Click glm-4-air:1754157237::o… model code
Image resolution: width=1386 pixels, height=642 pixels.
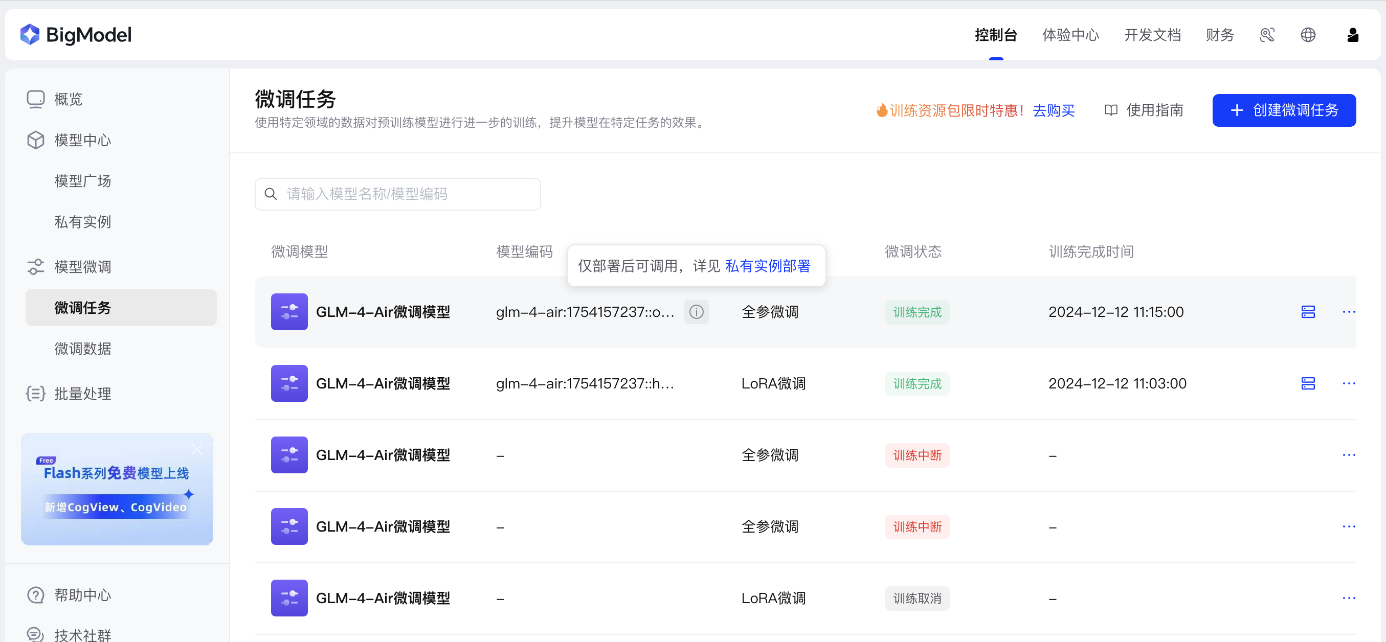point(585,312)
